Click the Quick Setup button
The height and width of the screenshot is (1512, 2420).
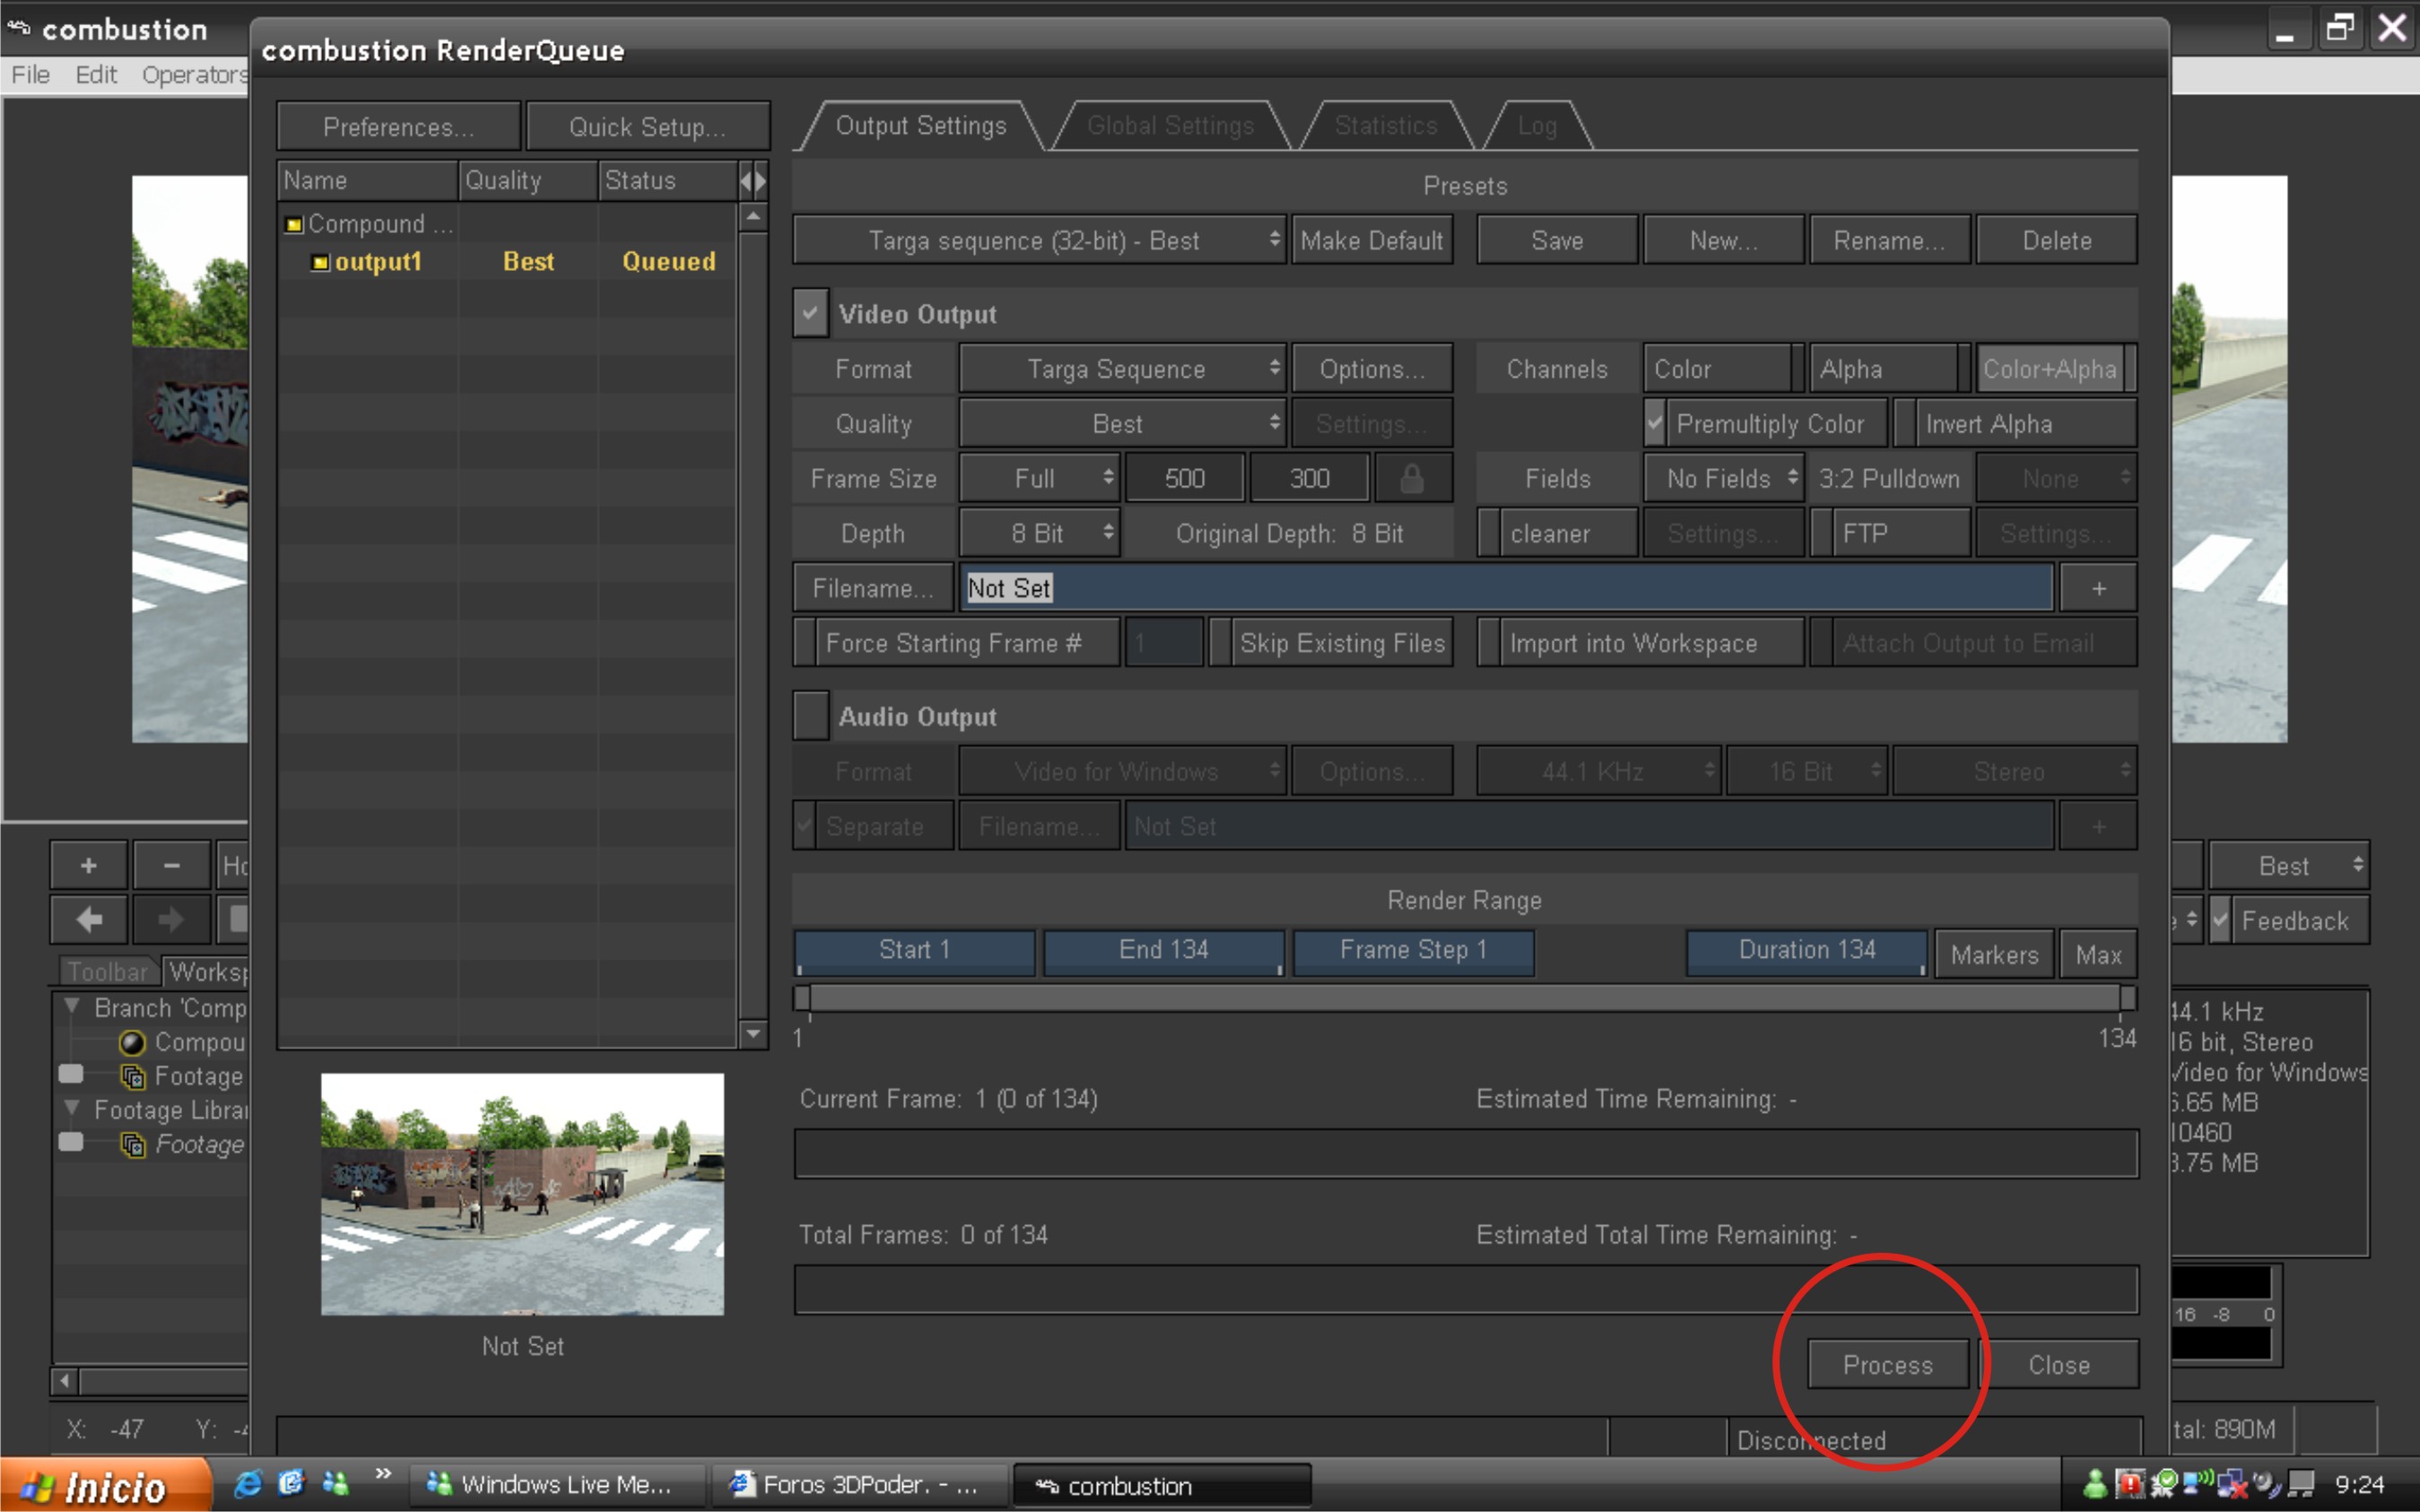click(x=647, y=127)
